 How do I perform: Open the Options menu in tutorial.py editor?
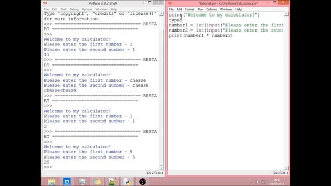pyautogui.click(x=212, y=9)
